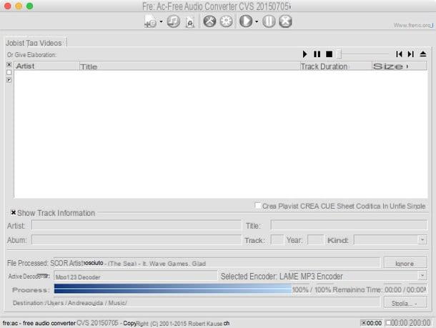Open the add files dropdown arrow
The image size is (436, 328).
[x=161, y=21]
